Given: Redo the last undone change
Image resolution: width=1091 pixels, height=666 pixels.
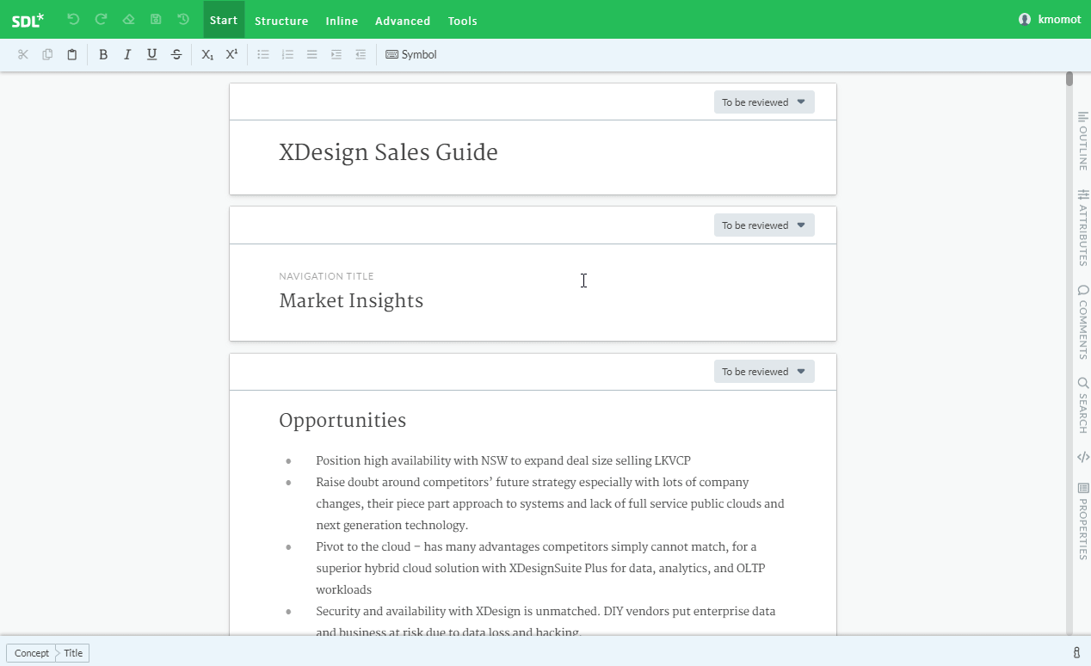Looking at the screenshot, I should click(101, 19).
